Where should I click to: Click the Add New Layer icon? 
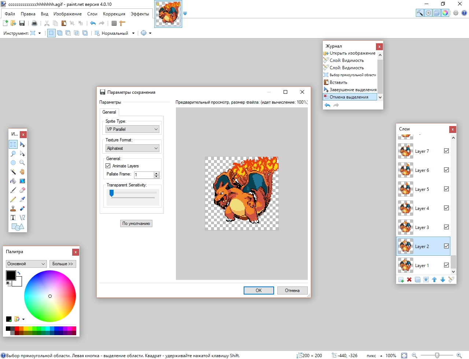click(401, 280)
